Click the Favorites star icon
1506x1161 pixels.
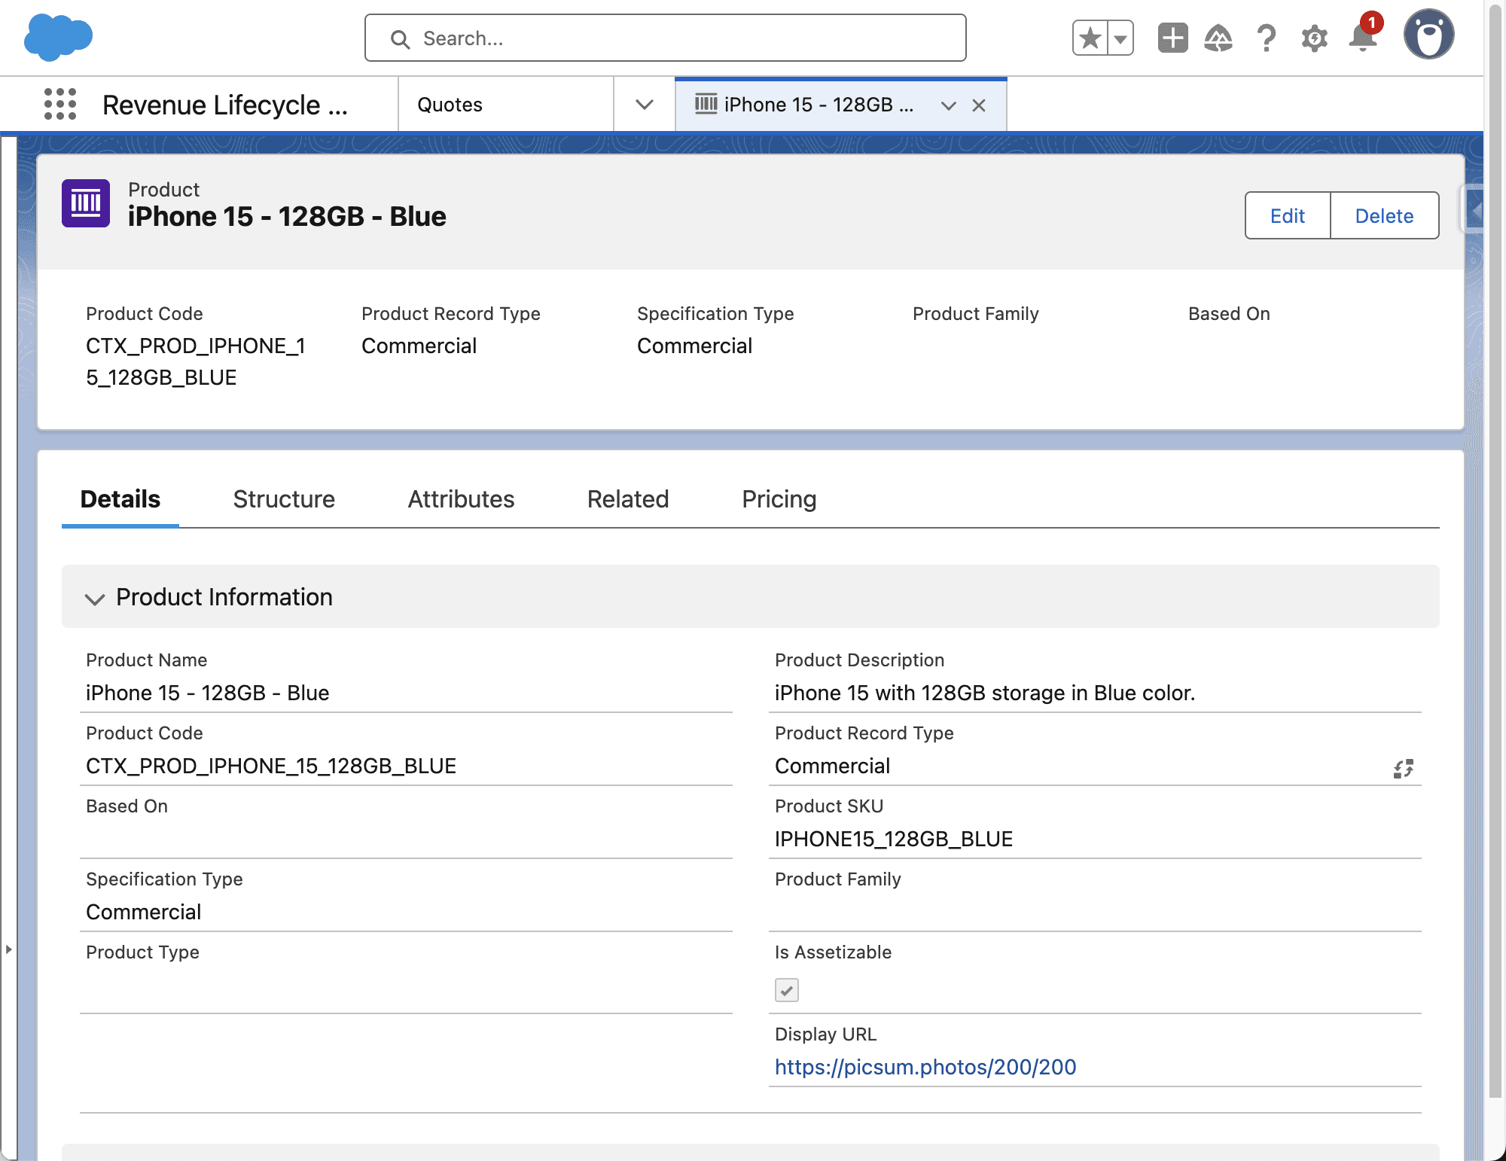click(1090, 38)
